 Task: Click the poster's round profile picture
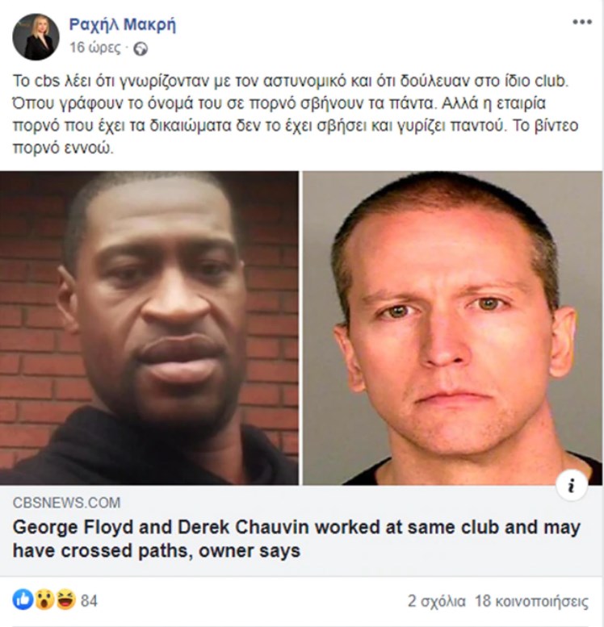point(36,37)
